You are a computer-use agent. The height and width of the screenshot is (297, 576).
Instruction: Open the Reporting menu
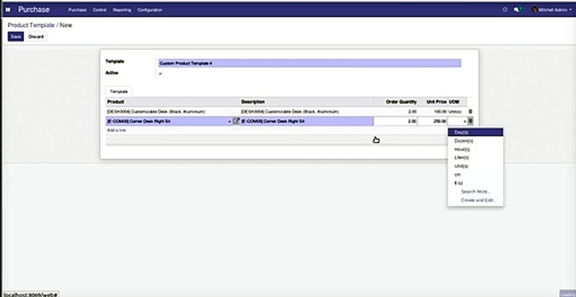[122, 10]
